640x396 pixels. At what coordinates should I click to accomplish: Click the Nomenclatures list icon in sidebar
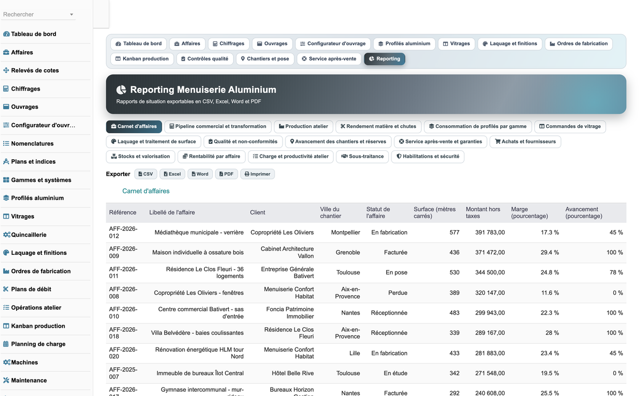[x=6, y=143]
